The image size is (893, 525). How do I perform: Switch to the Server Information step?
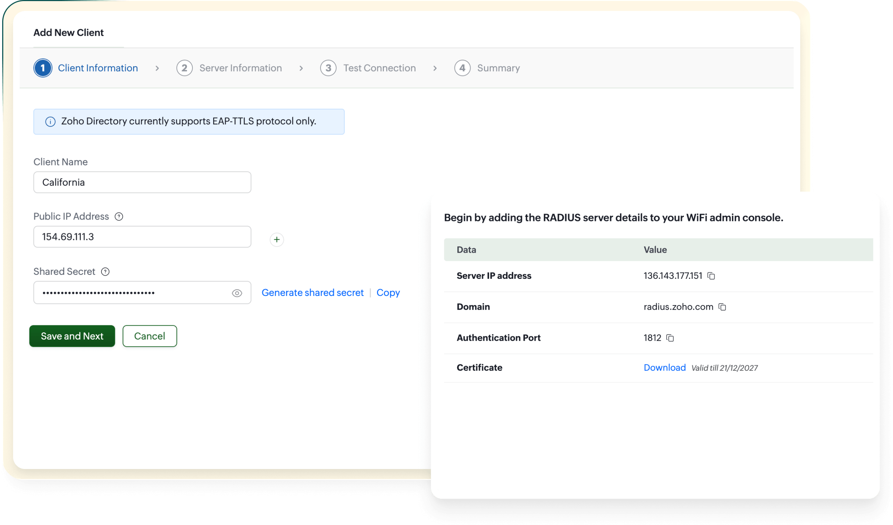tap(240, 68)
